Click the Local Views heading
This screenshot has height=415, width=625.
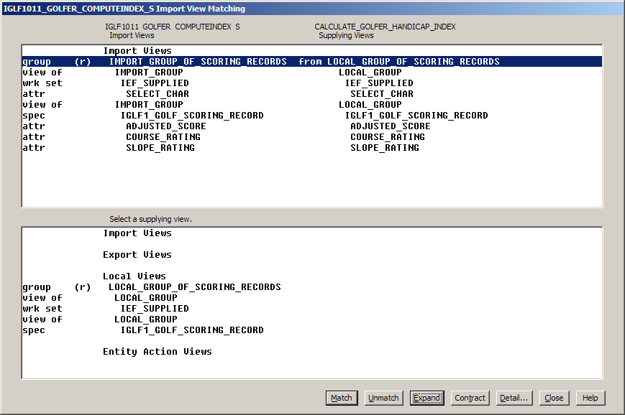point(134,276)
